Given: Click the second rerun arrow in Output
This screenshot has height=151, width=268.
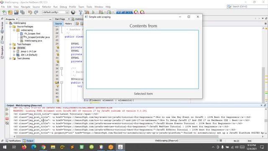Looking at the screenshot, I should 7,114.
